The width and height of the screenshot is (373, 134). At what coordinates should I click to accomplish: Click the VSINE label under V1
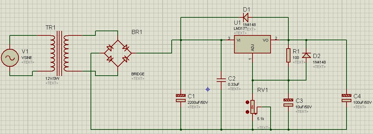(x=26, y=58)
